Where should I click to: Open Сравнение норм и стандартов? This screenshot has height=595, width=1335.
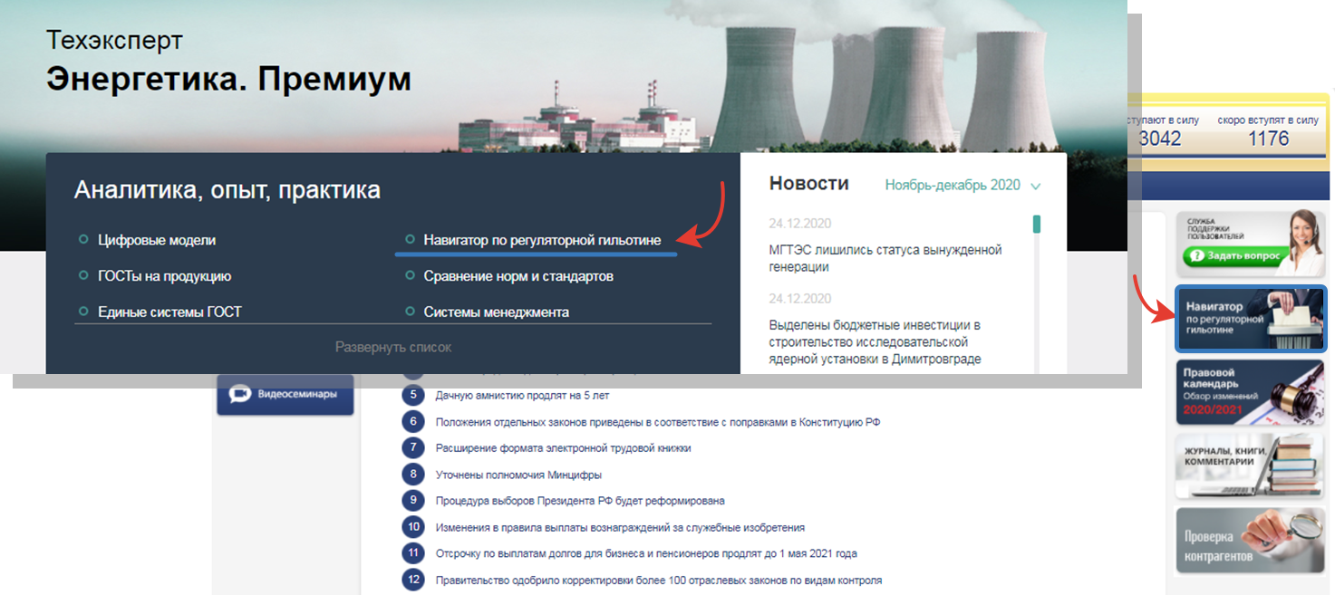518,276
